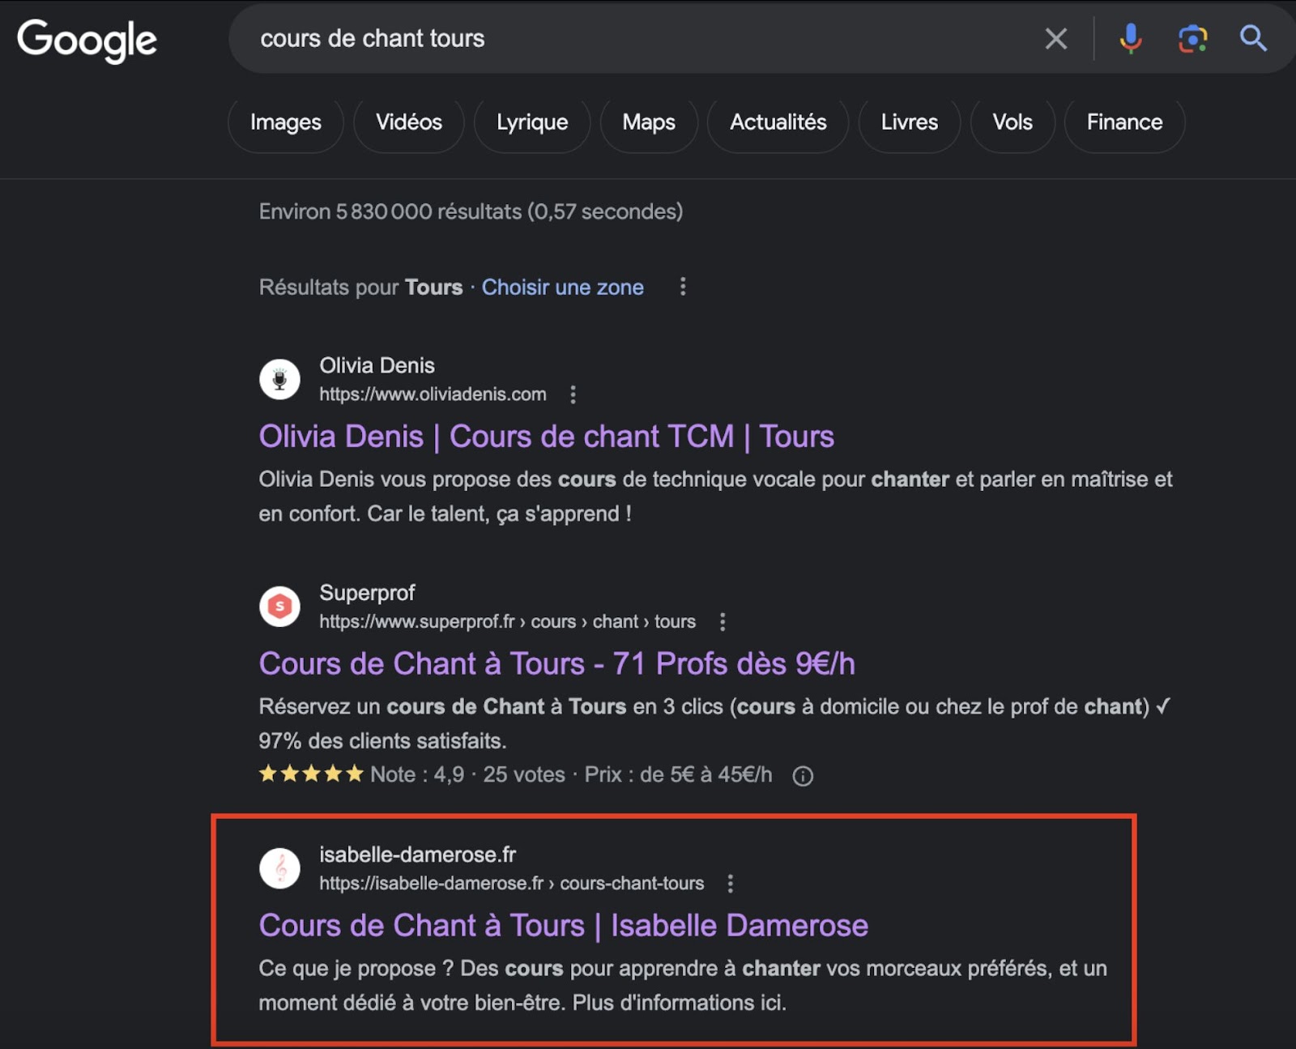Click the 'Choisir une zone' link
The image size is (1296, 1049).
pos(563,288)
